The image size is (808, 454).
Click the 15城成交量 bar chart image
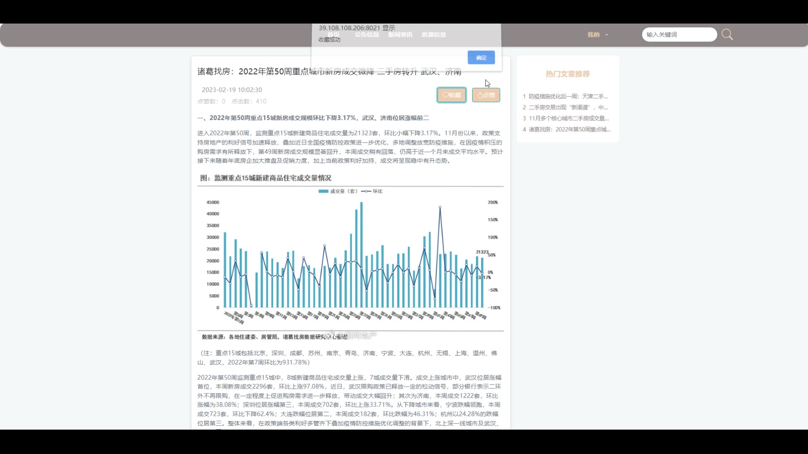point(350,256)
